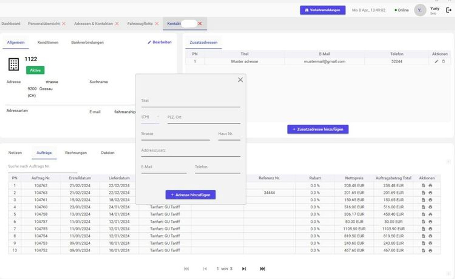Focus the Titel field in the dialog

(x=191, y=102)
